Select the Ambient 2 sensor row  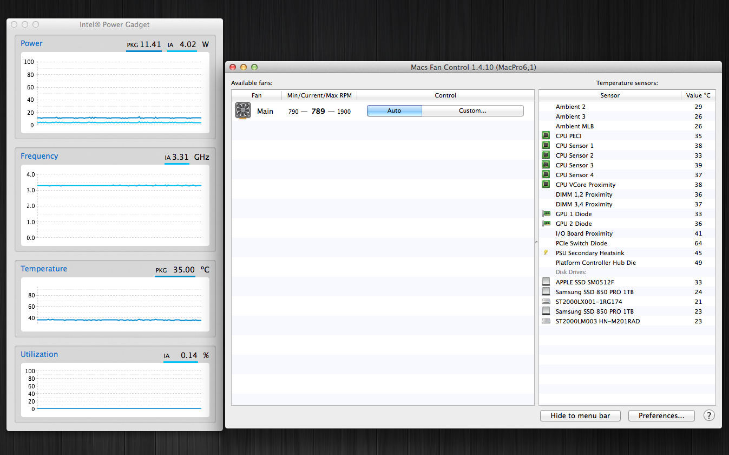pyautogui.click(x=627, y=107)
